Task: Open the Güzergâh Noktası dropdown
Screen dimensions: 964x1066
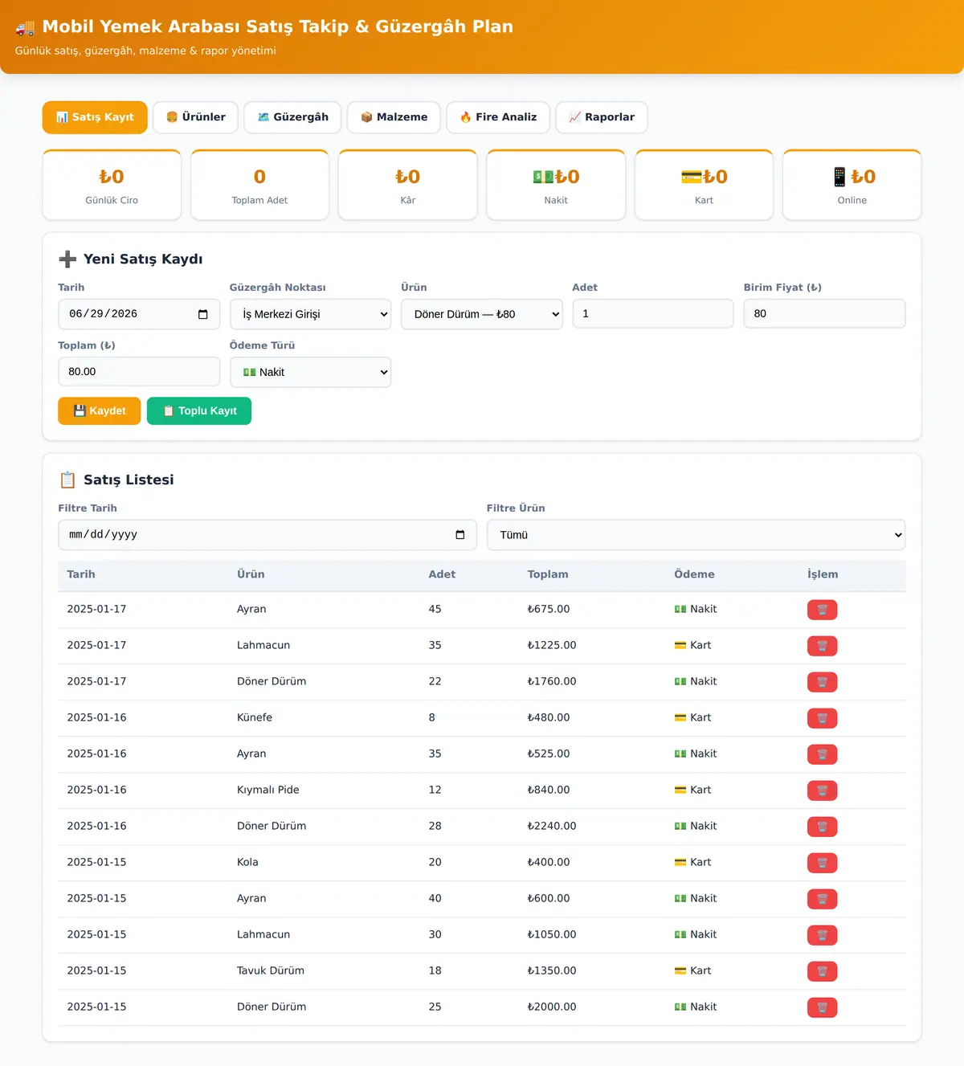Action: click(x=310, y=314)
